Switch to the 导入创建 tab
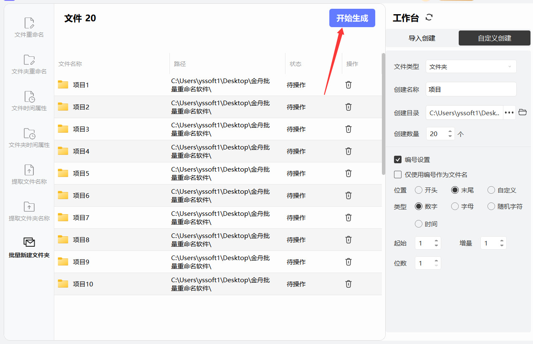 tap(422, 38)
